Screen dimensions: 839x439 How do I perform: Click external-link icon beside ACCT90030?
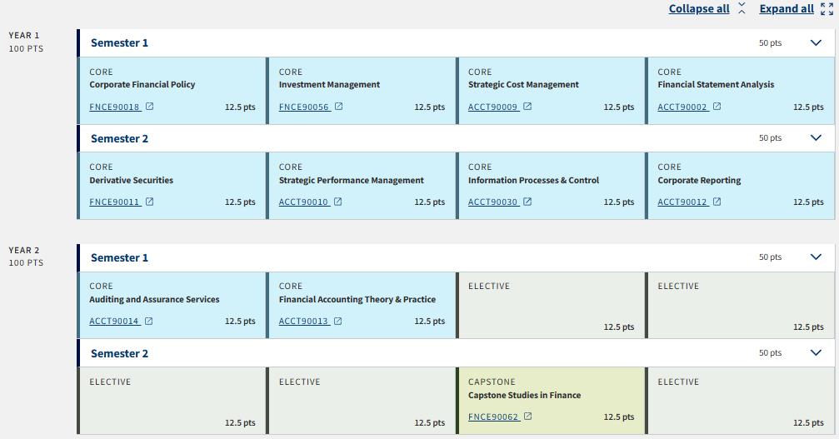pyautogui.click(x=527, y=202)
